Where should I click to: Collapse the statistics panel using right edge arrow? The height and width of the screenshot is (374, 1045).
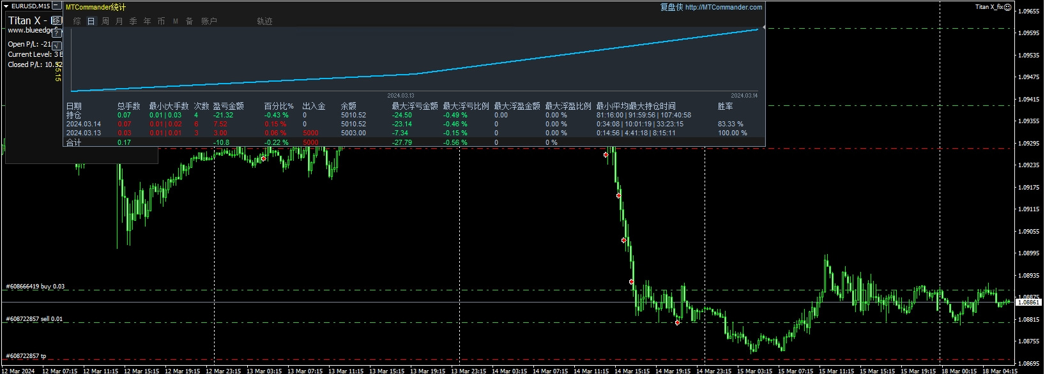[763, 28]
